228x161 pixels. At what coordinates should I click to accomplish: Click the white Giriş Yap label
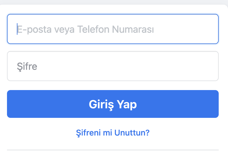113,104
